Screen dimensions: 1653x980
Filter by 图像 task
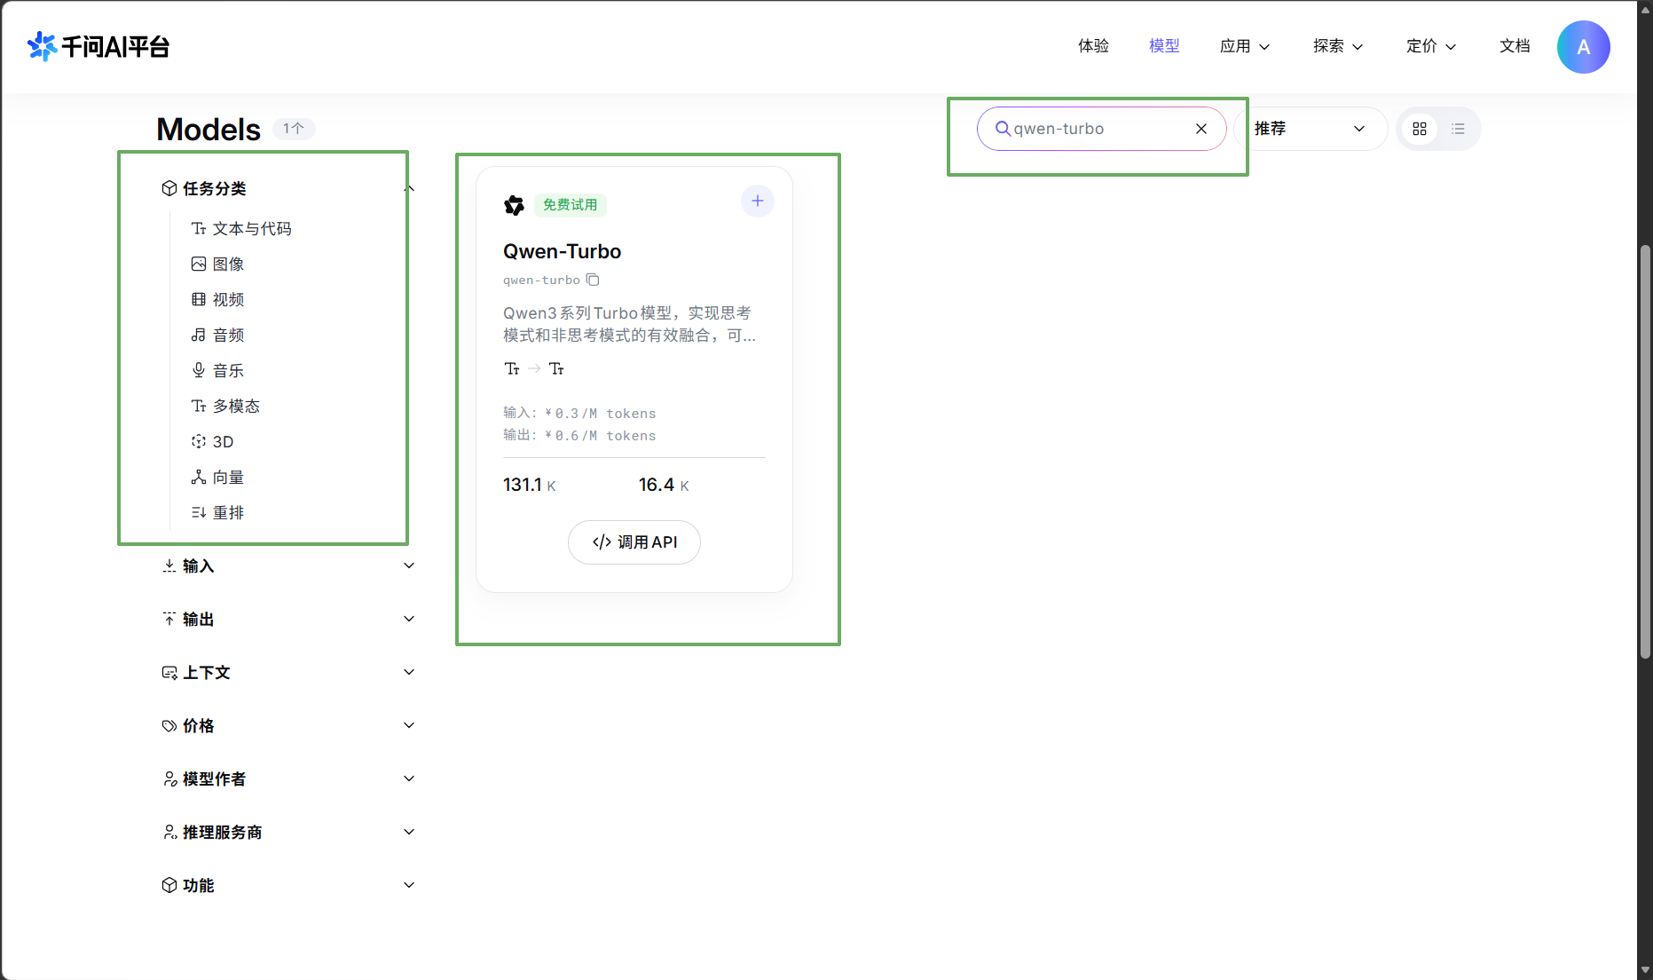(x=217, y=264)
